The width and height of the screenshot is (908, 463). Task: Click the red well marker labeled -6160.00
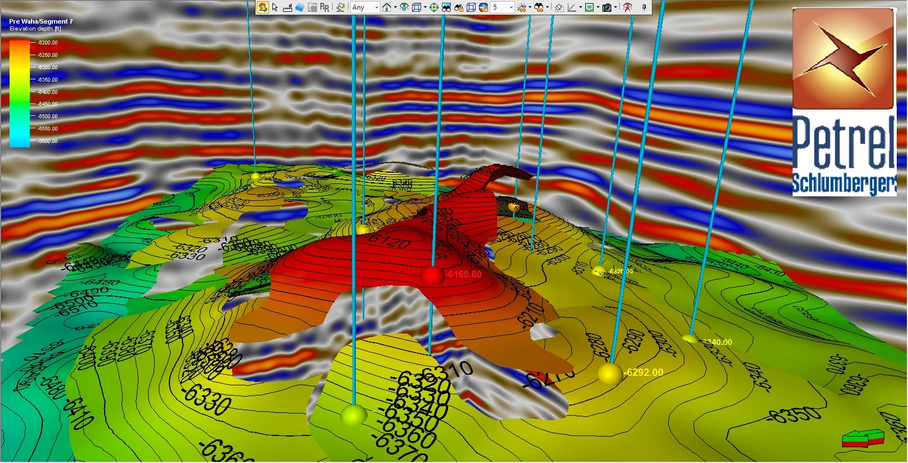[x=432, y=275]
